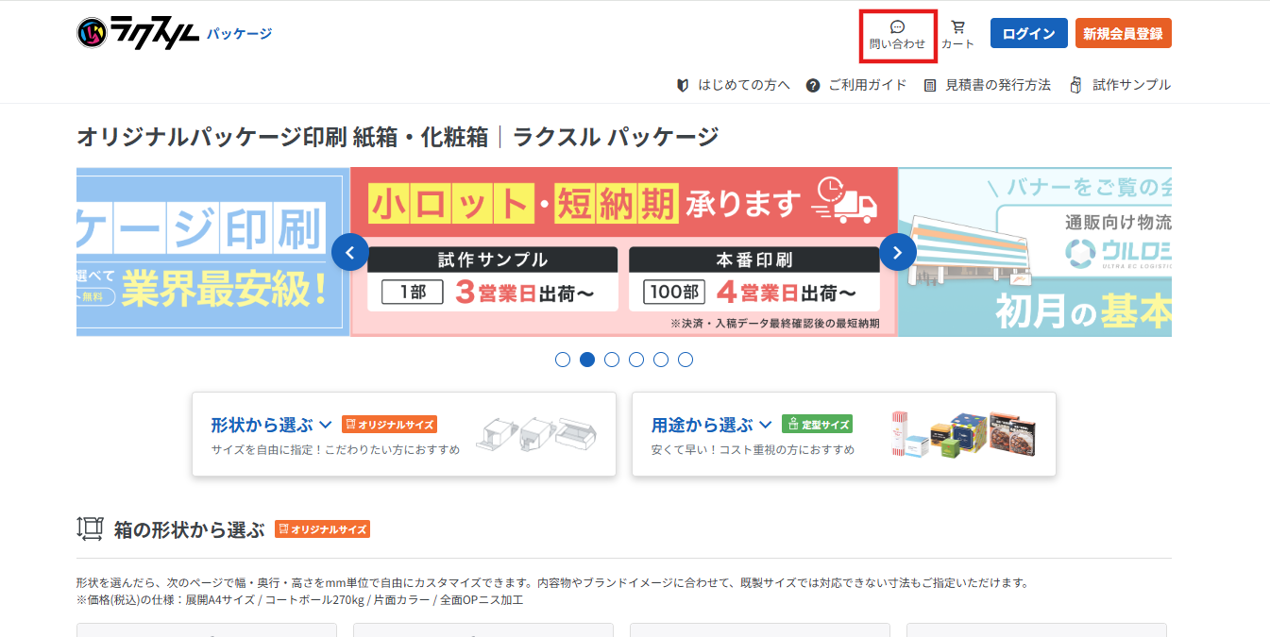Expand the 用途から選ぶ dropdown
Image resolution: width=1270 pixels, height=637 pixels.
712,425
